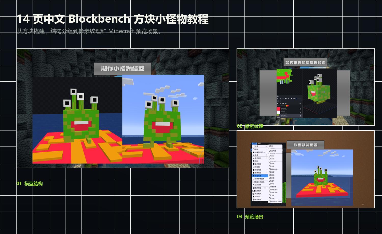This screenshot has width=382, height=234.
Task: Choose 切换侧边栏 in the view menu
Action: click(260, 152)
